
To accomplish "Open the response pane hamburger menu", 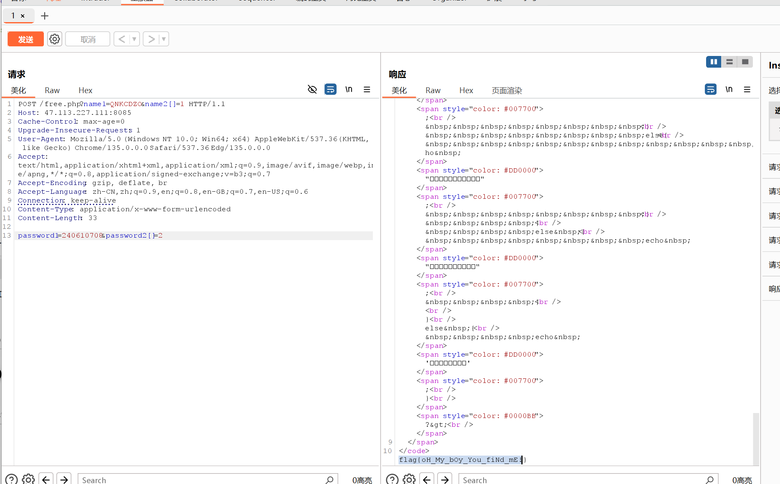I will (747, 89).
